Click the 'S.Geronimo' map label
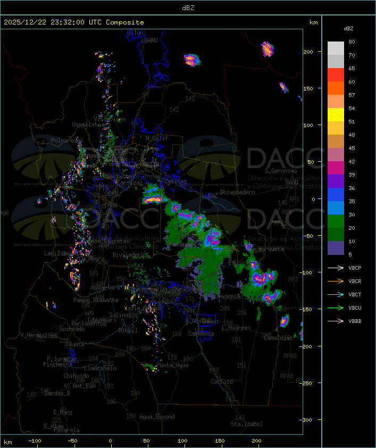 [281, 171]
